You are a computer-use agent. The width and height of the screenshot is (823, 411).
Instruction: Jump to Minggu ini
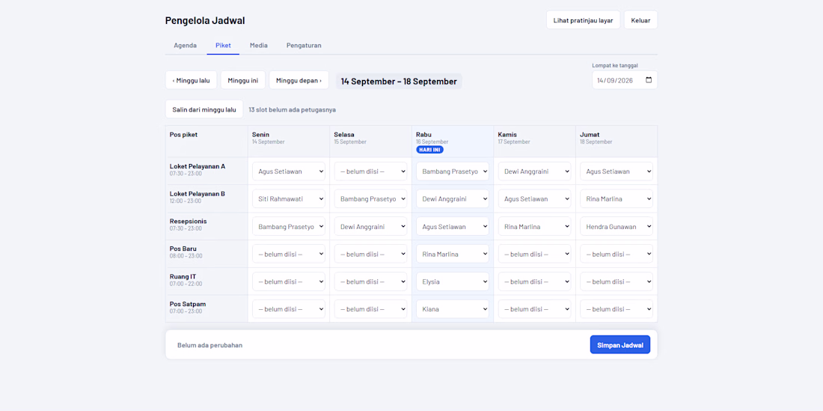(243, 80)
